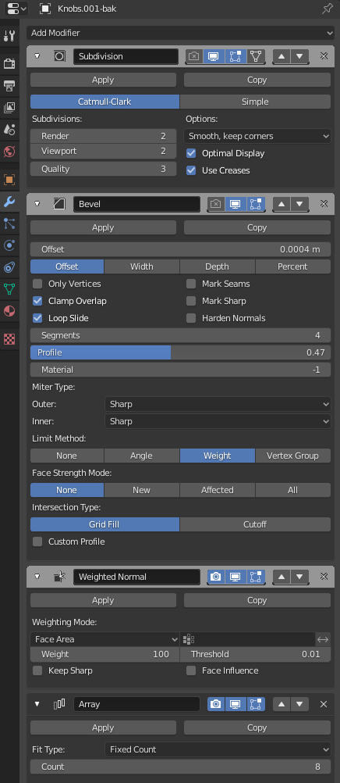Image resolution: width=340 pixels, height=783 pixels.
Task: Open the Output properties tab
Action: (x=9, y=86)
